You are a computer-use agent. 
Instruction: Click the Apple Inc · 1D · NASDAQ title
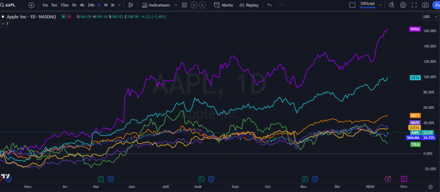pos(31,17)
